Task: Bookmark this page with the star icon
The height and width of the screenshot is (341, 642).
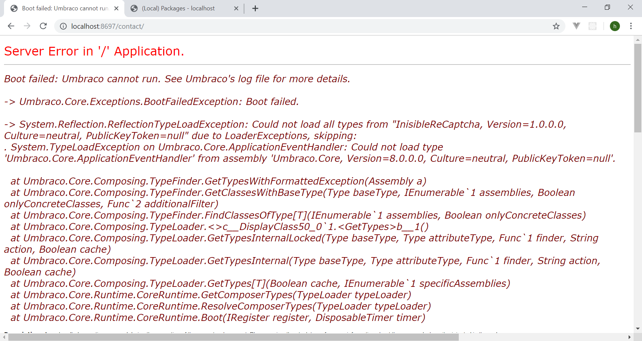Action: point(556,26)
